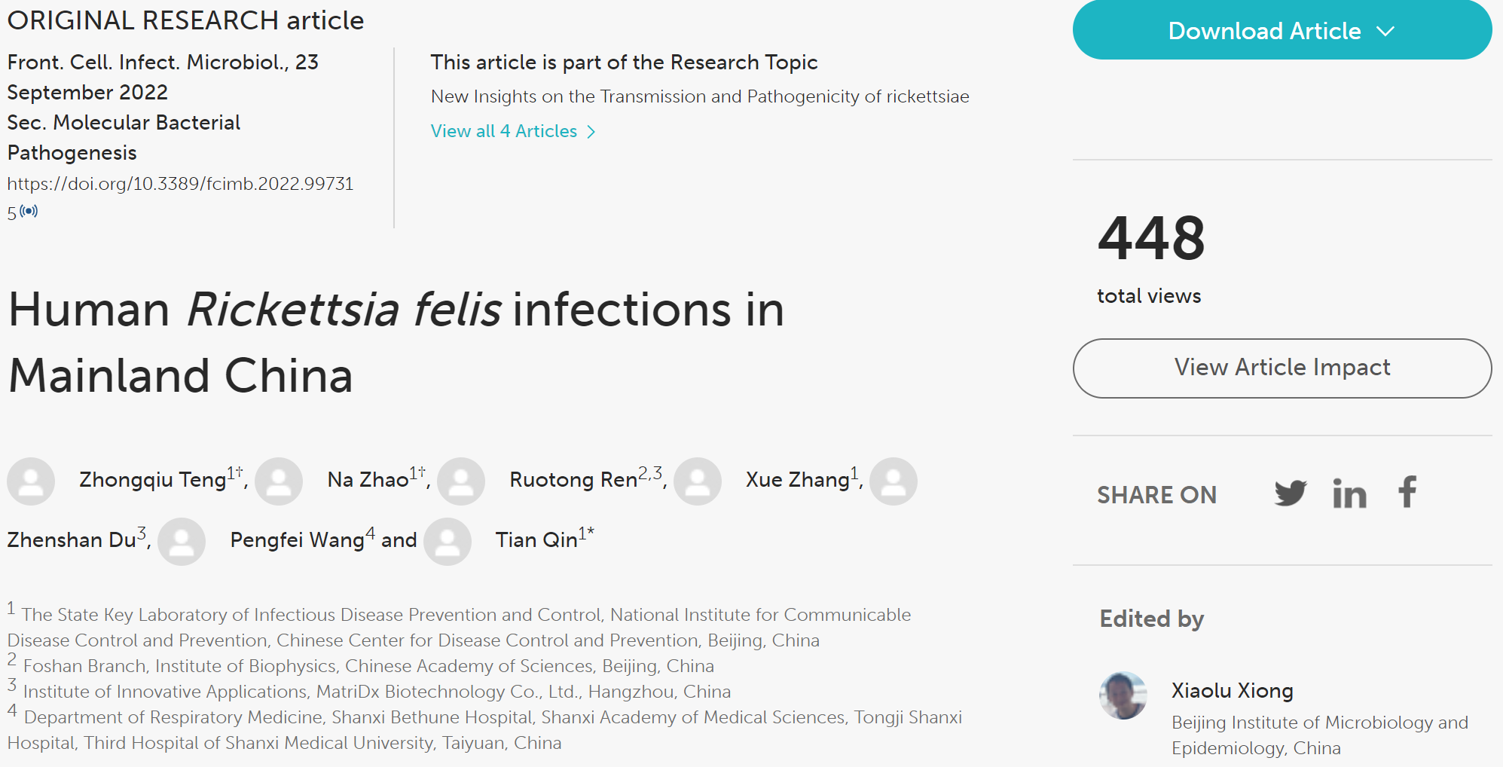Click the check-for-updates icon after the DOI

[x=29, y=211]
